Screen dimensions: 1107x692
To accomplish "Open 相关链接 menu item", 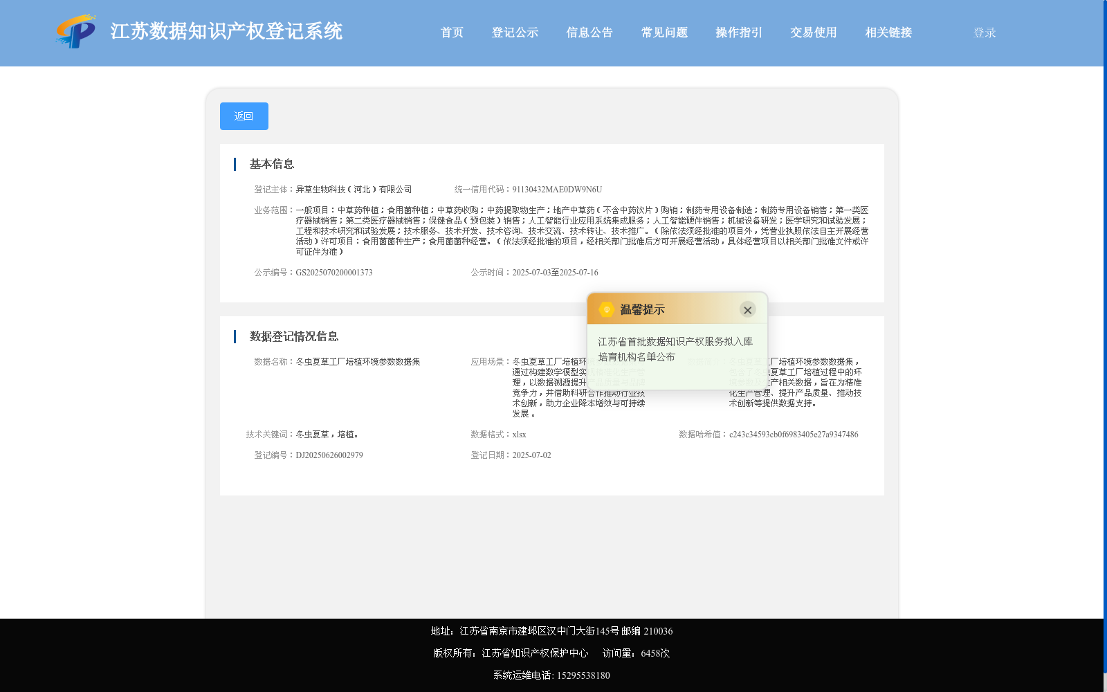I will point(888,33).
